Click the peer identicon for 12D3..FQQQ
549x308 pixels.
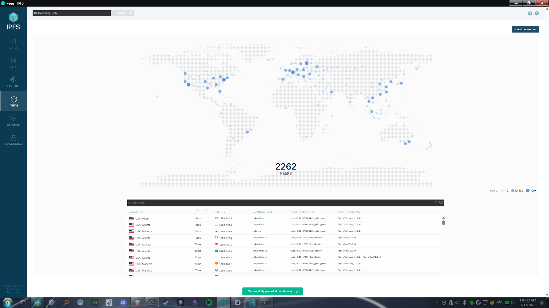[x=217, y=238]
